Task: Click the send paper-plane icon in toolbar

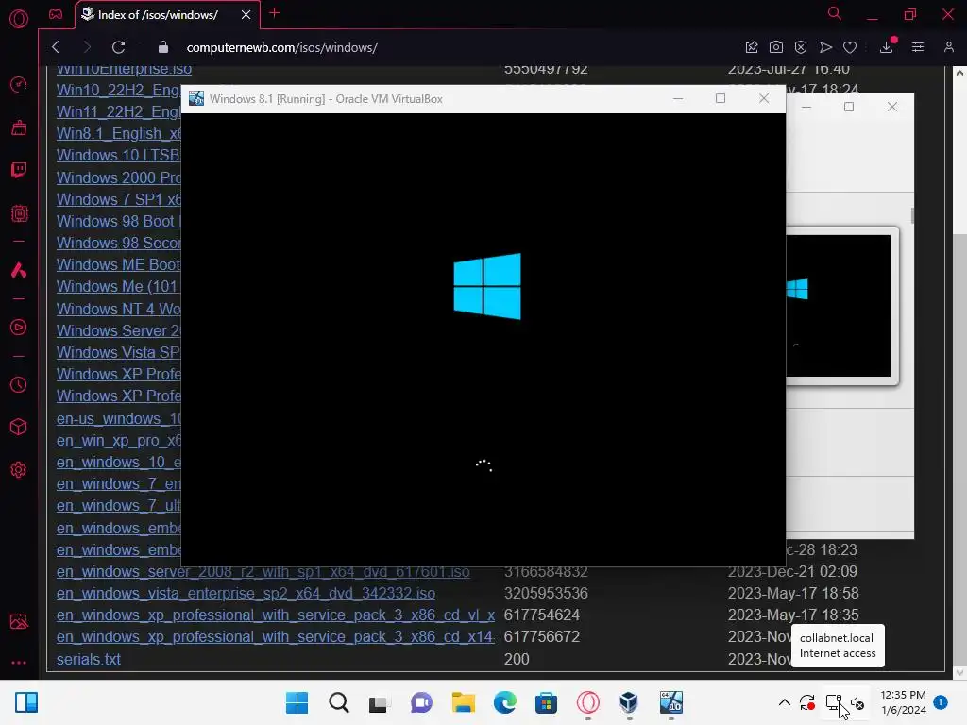Action: 825,47
